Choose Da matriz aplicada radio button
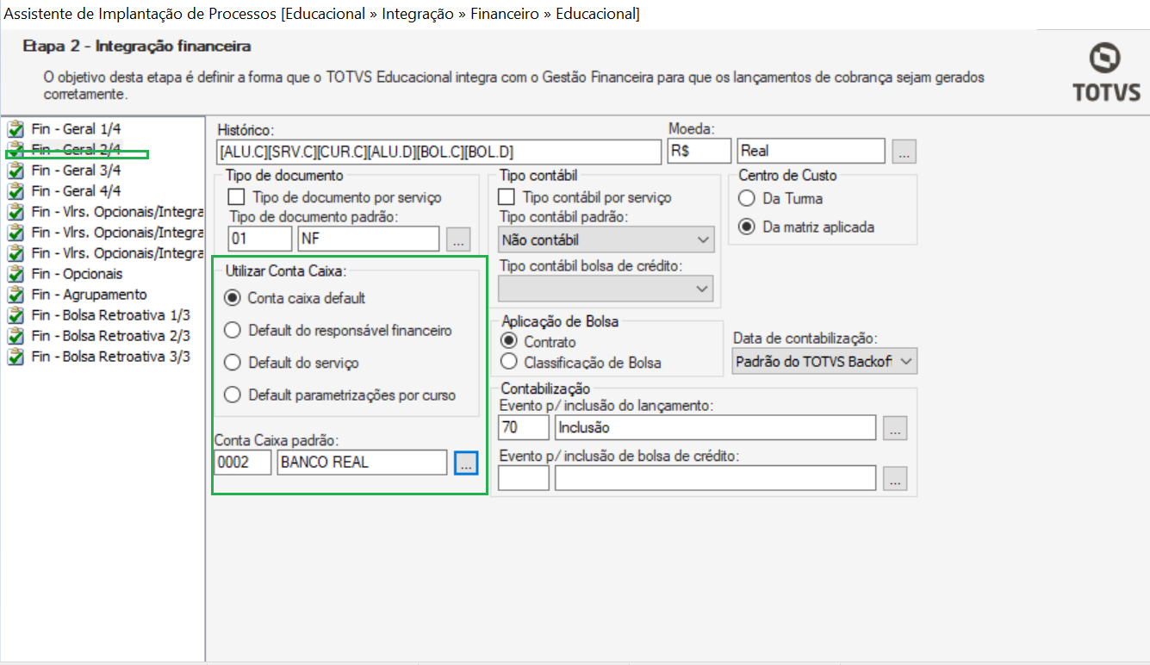Image resolution: width=1150 pixels, height=665 pixels. coord(747,227)
